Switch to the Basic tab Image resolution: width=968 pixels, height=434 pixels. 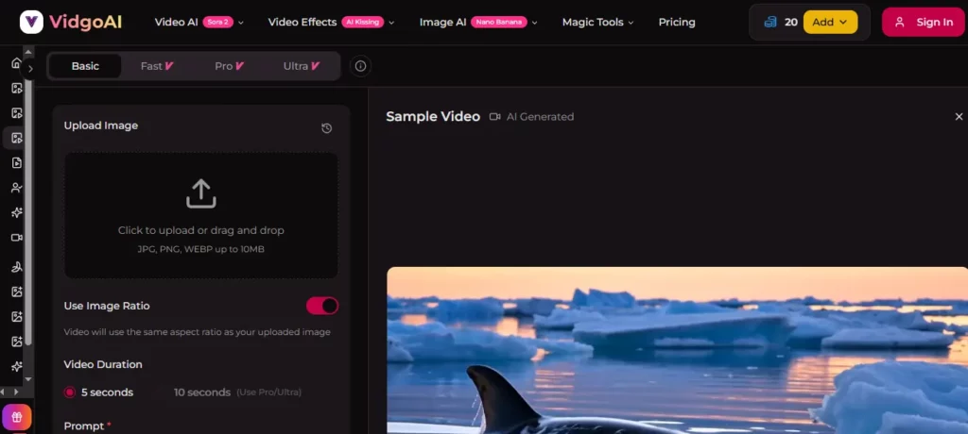(x=85, y=66)
